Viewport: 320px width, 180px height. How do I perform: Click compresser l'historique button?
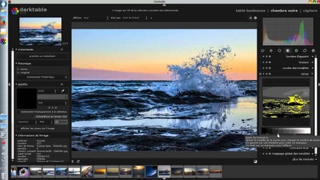click(40, 77)
